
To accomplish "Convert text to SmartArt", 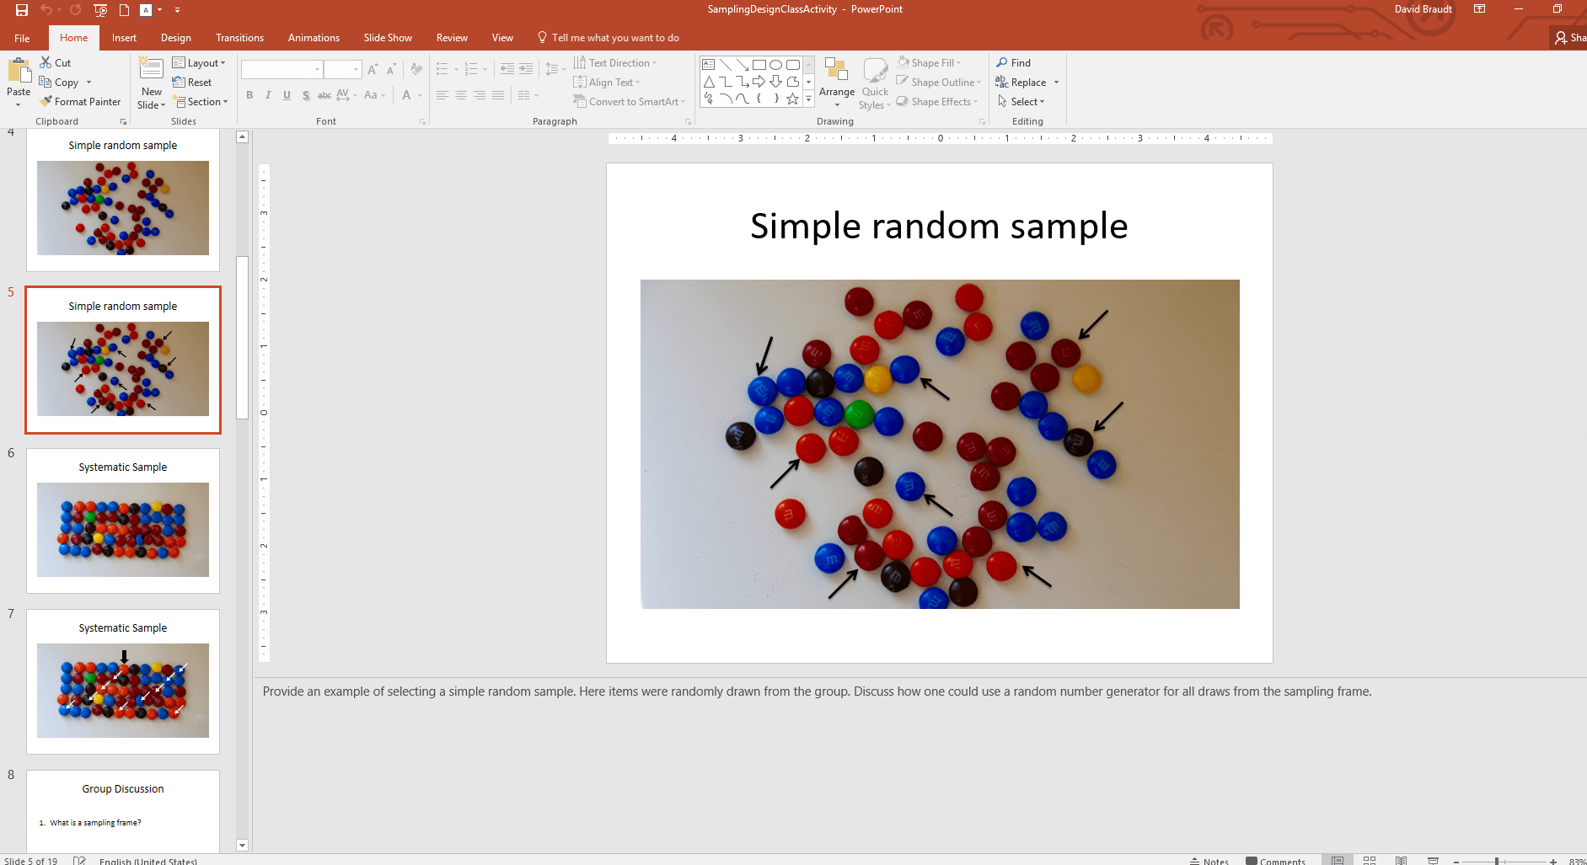I will click(x=630, y=102).
